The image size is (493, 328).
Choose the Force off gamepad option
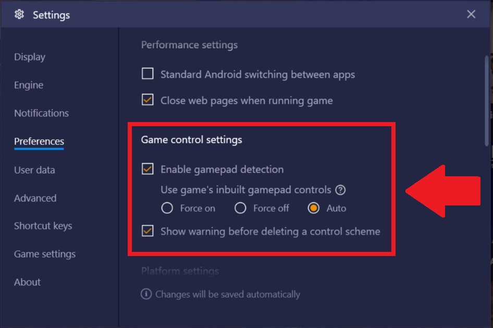click(x=240, y=208)
